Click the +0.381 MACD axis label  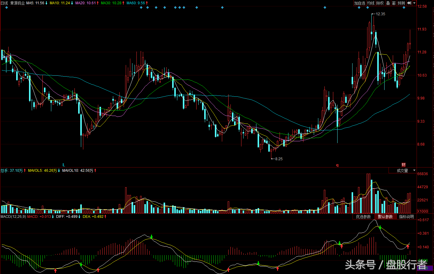coord(423,233)
